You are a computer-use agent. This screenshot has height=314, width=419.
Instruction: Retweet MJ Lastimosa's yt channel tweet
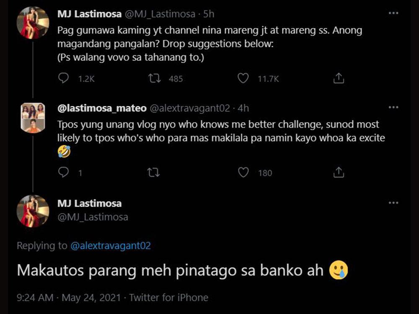(x=155, y=78)
